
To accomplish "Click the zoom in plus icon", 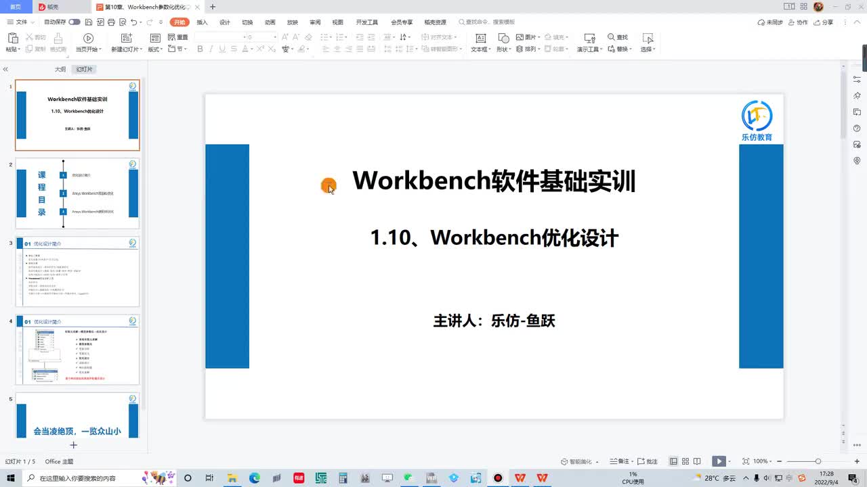I will point(856,461).
